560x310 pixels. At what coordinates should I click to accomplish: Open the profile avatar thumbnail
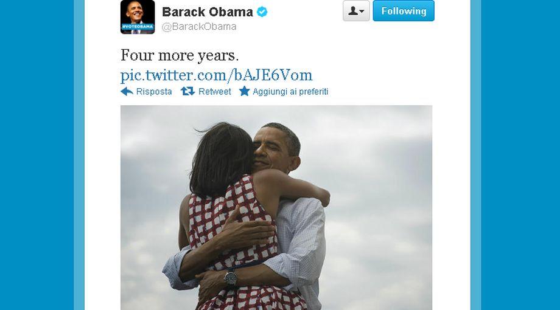point(138,17)
